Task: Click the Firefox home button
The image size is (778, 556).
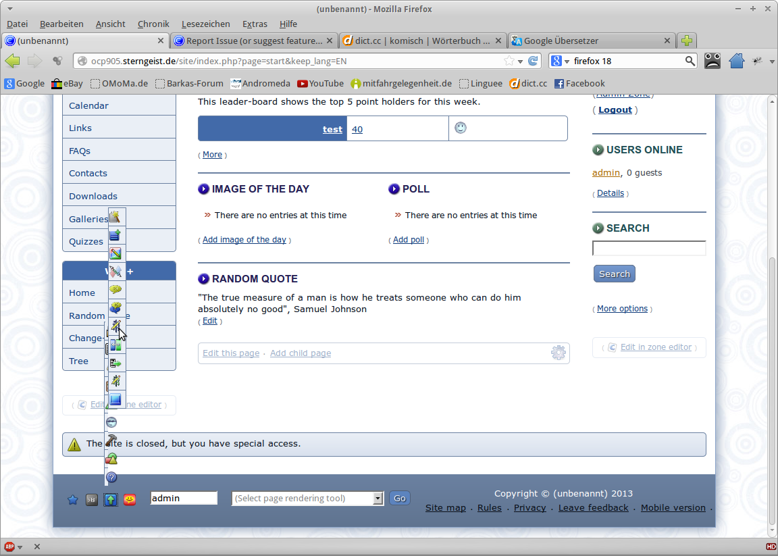Action: pyautogui.click(x=736, y=61)
